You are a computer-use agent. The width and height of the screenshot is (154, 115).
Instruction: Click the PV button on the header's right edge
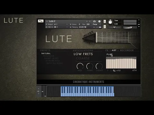click(139, 27)
